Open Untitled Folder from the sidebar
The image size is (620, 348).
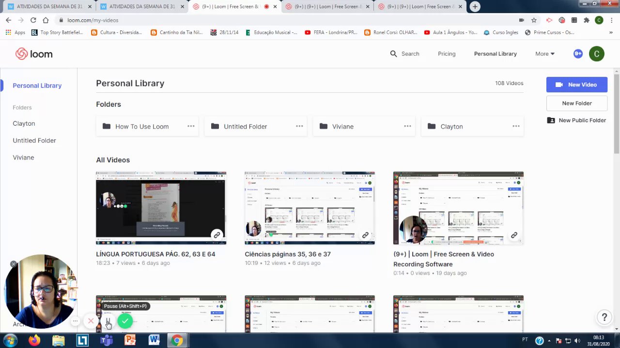tap(34, 140)
